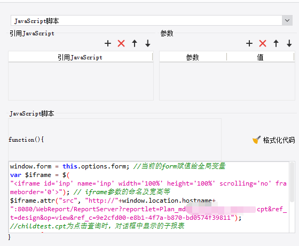
Task: Click the function(){ header text
Action: coord(26,140)
